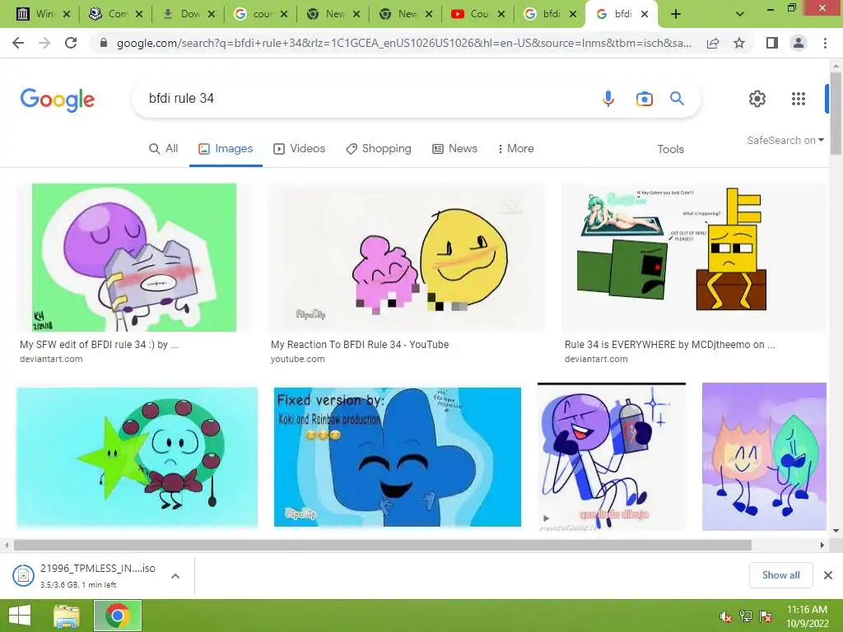This screenshot has width=843, height=632.
Task: Click the scroll right arrow
Action: (x=822, y=545)
